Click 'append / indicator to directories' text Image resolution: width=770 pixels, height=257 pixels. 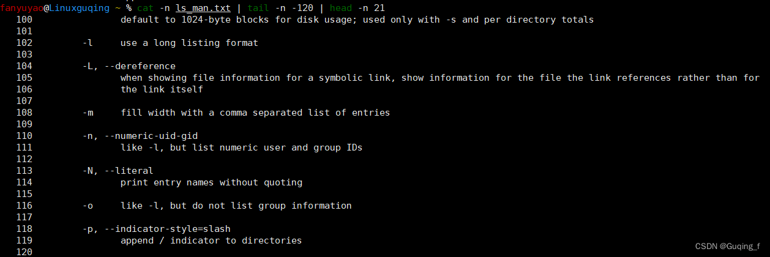211,240
